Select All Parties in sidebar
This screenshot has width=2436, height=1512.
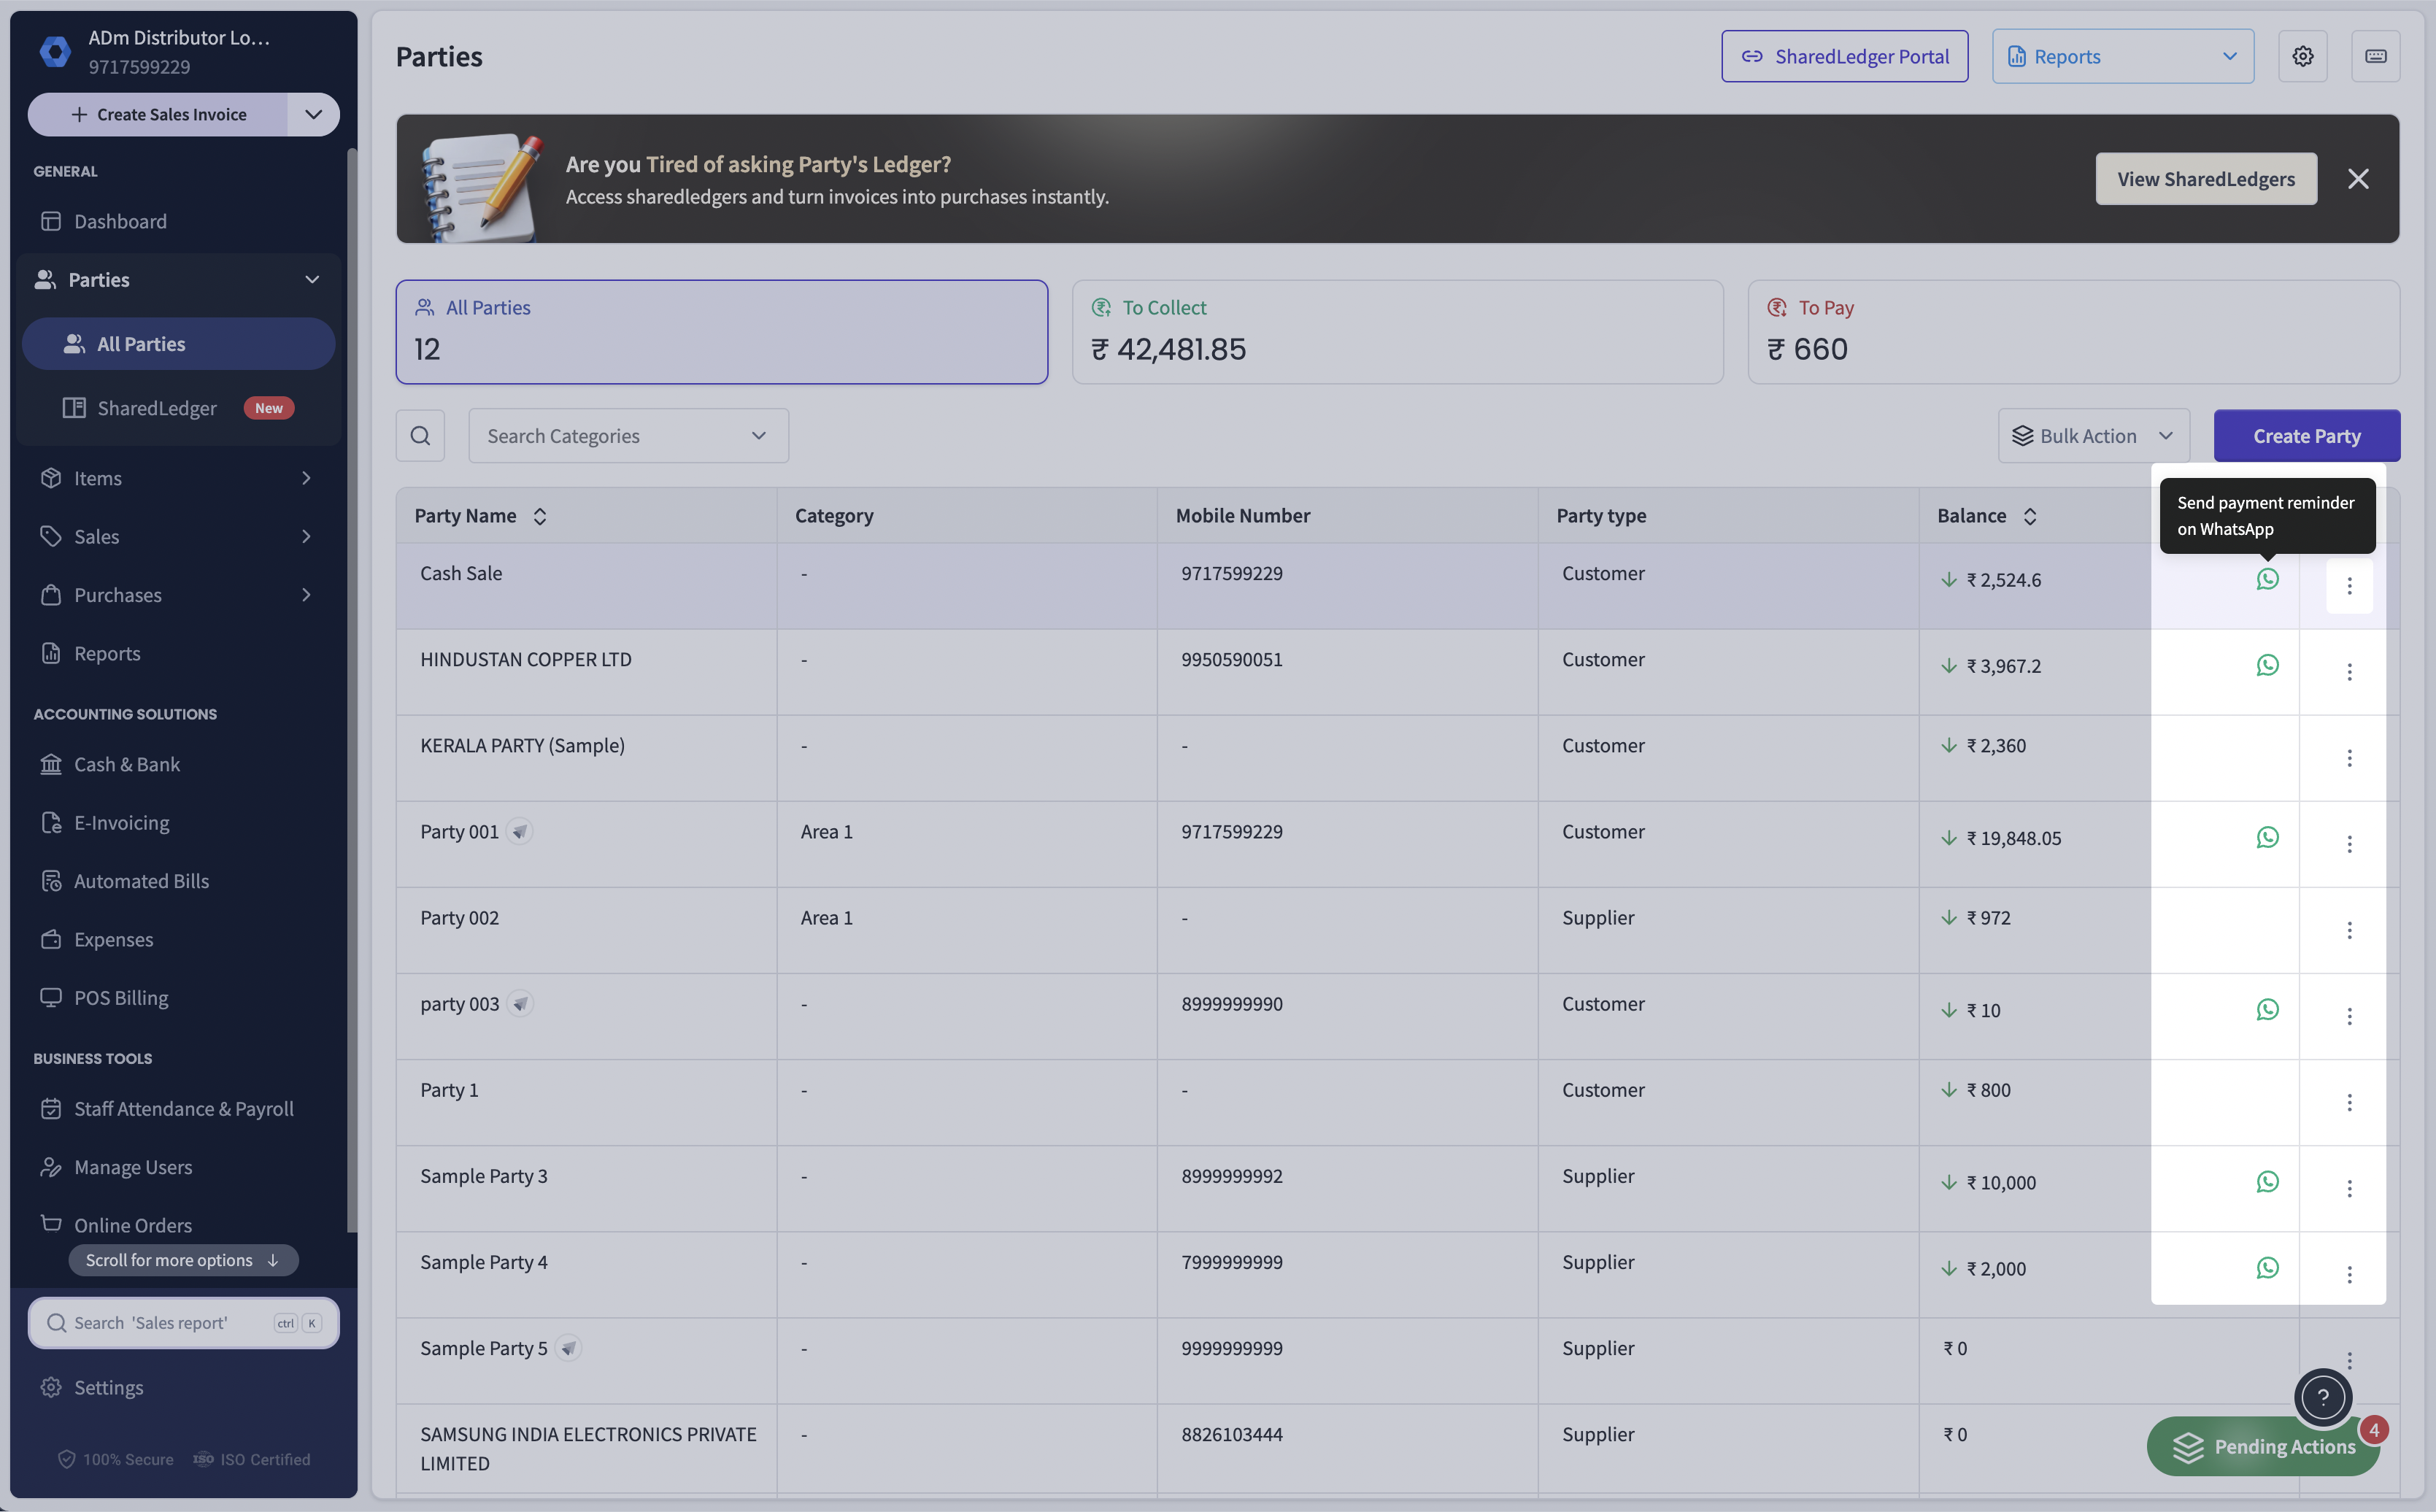(179, 344)
